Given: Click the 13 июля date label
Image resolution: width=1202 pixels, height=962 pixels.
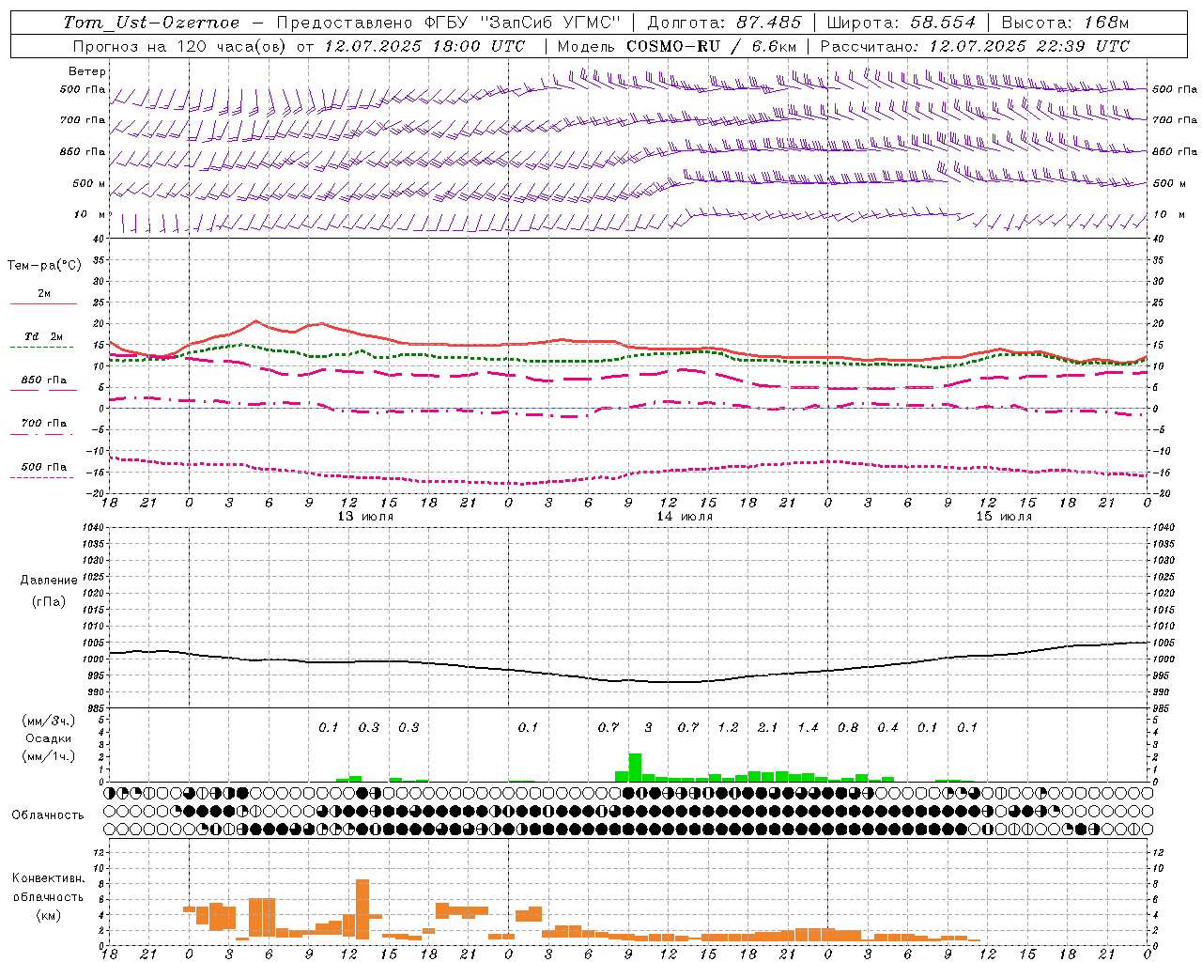Looking at the screenshot, I should (365, 516).
